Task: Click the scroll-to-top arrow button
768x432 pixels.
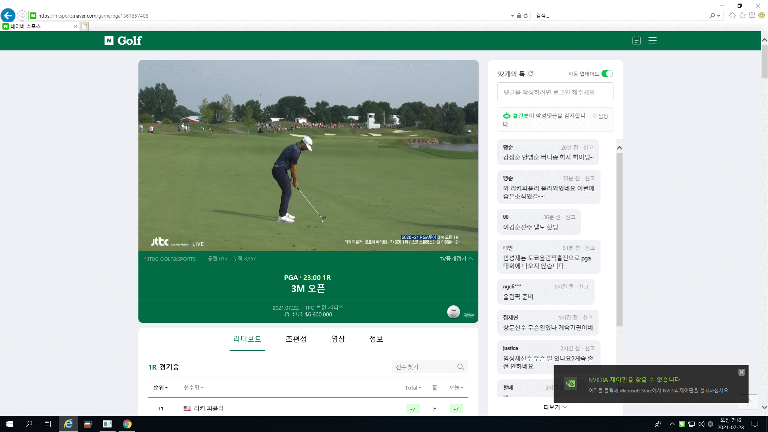Action: coord(748,402)
